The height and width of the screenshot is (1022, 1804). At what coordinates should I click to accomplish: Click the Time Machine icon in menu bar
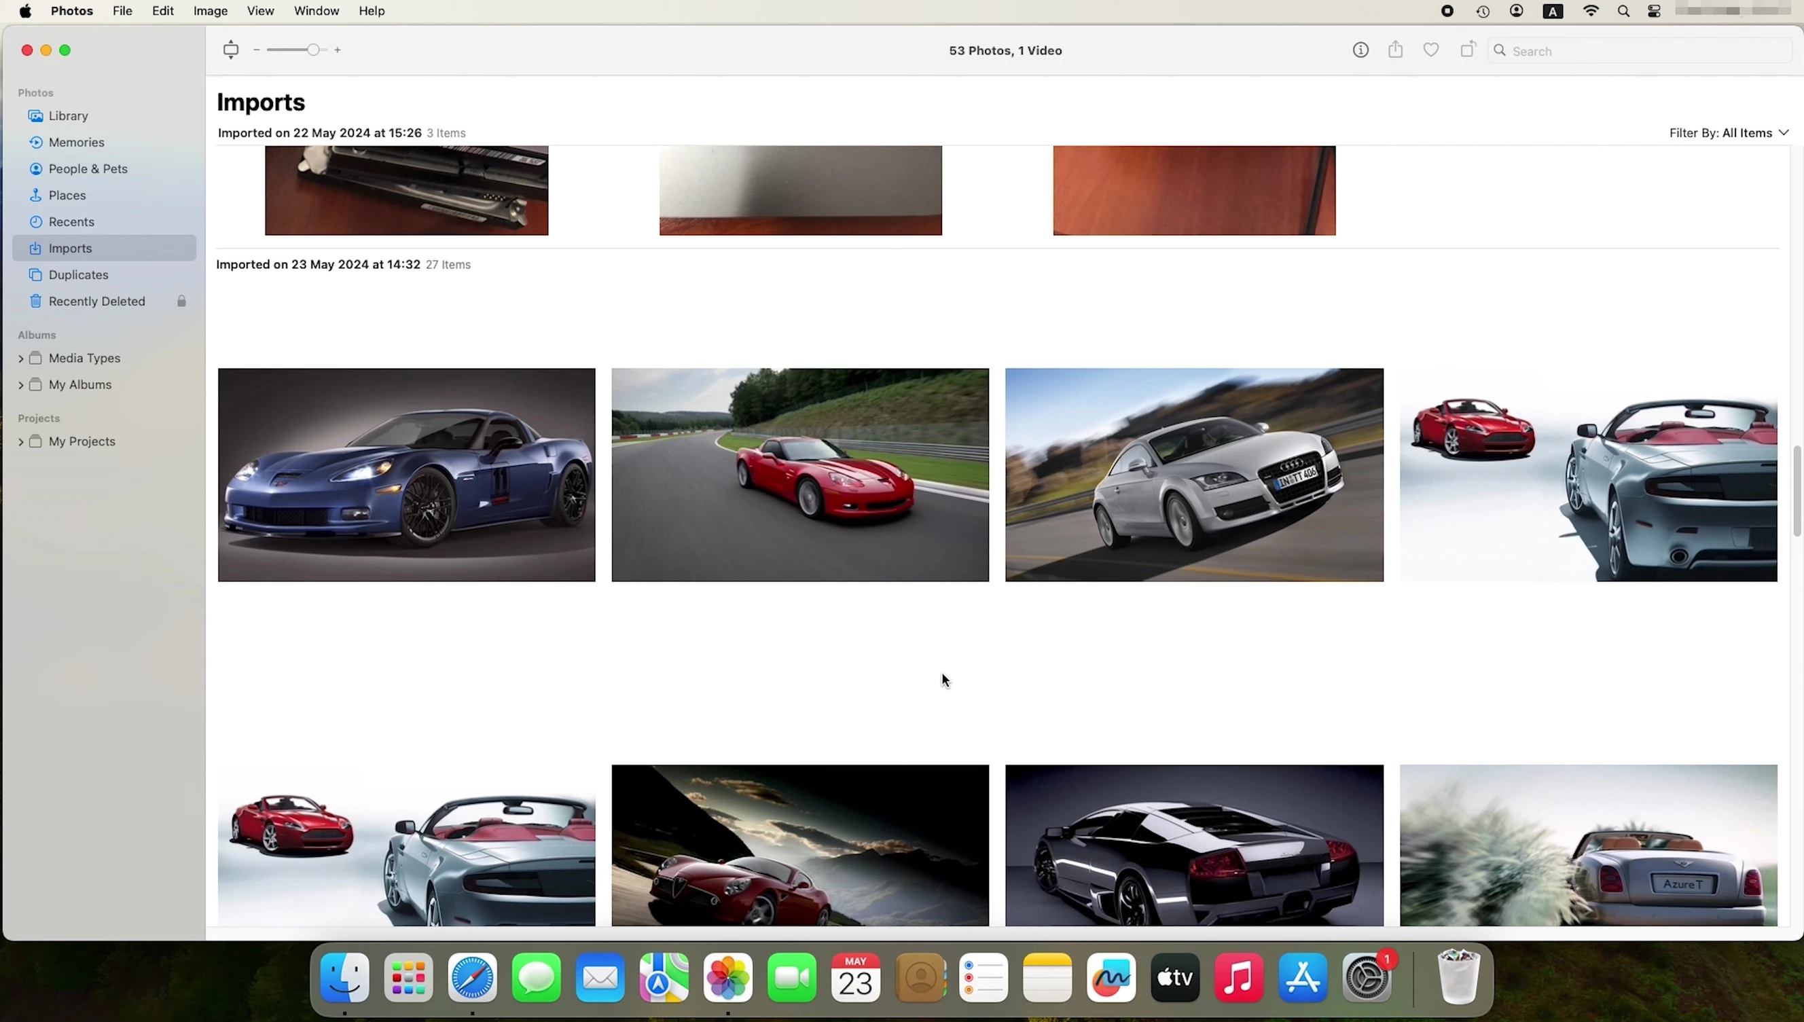coord(1483,11)
